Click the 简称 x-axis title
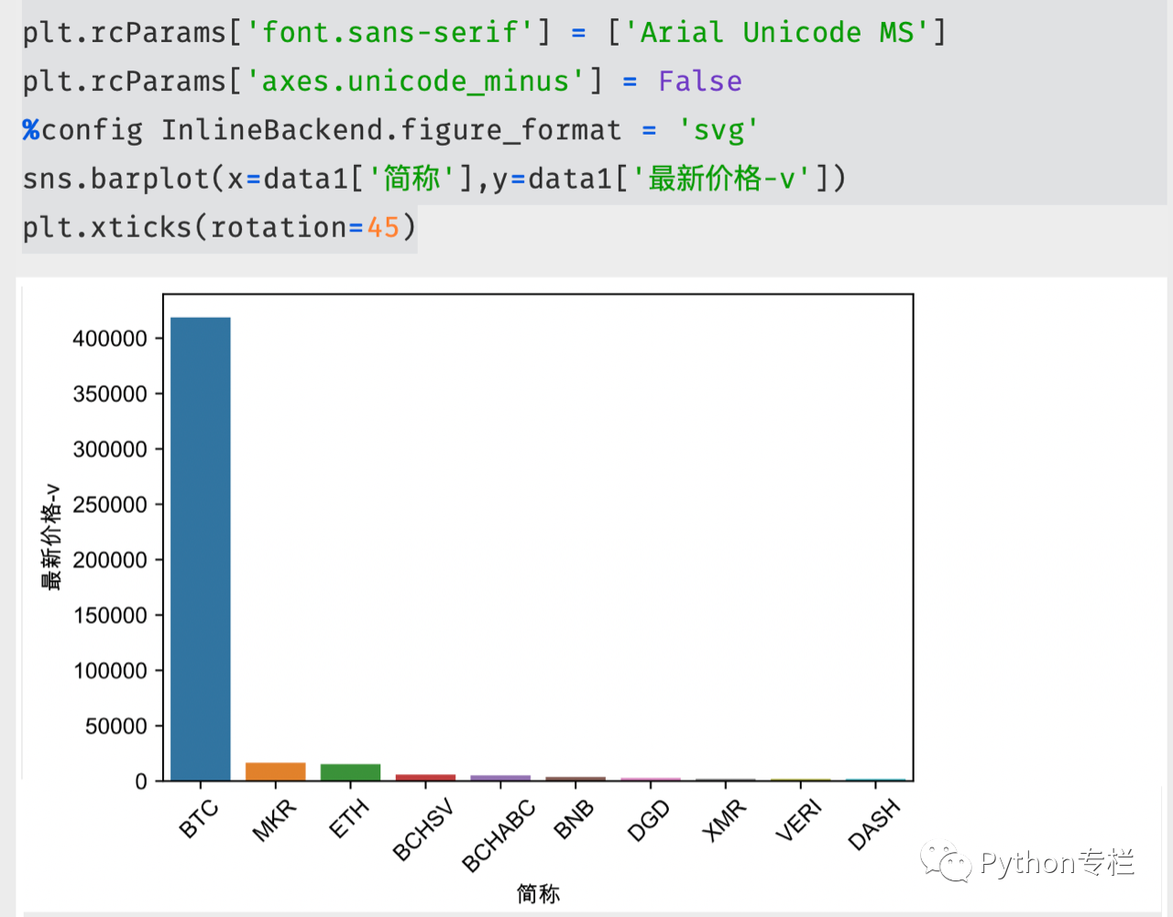The width and height of the screenshot is (1173, 917). pyautogui.click(x=538, y=893)
